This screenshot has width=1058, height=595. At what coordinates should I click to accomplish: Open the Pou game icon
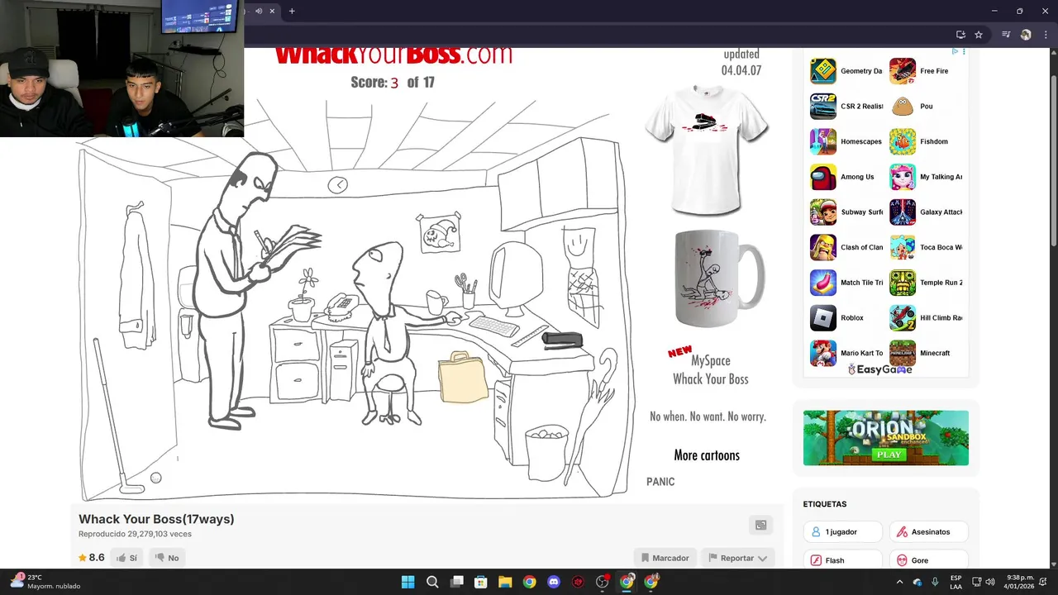[903, 107]
